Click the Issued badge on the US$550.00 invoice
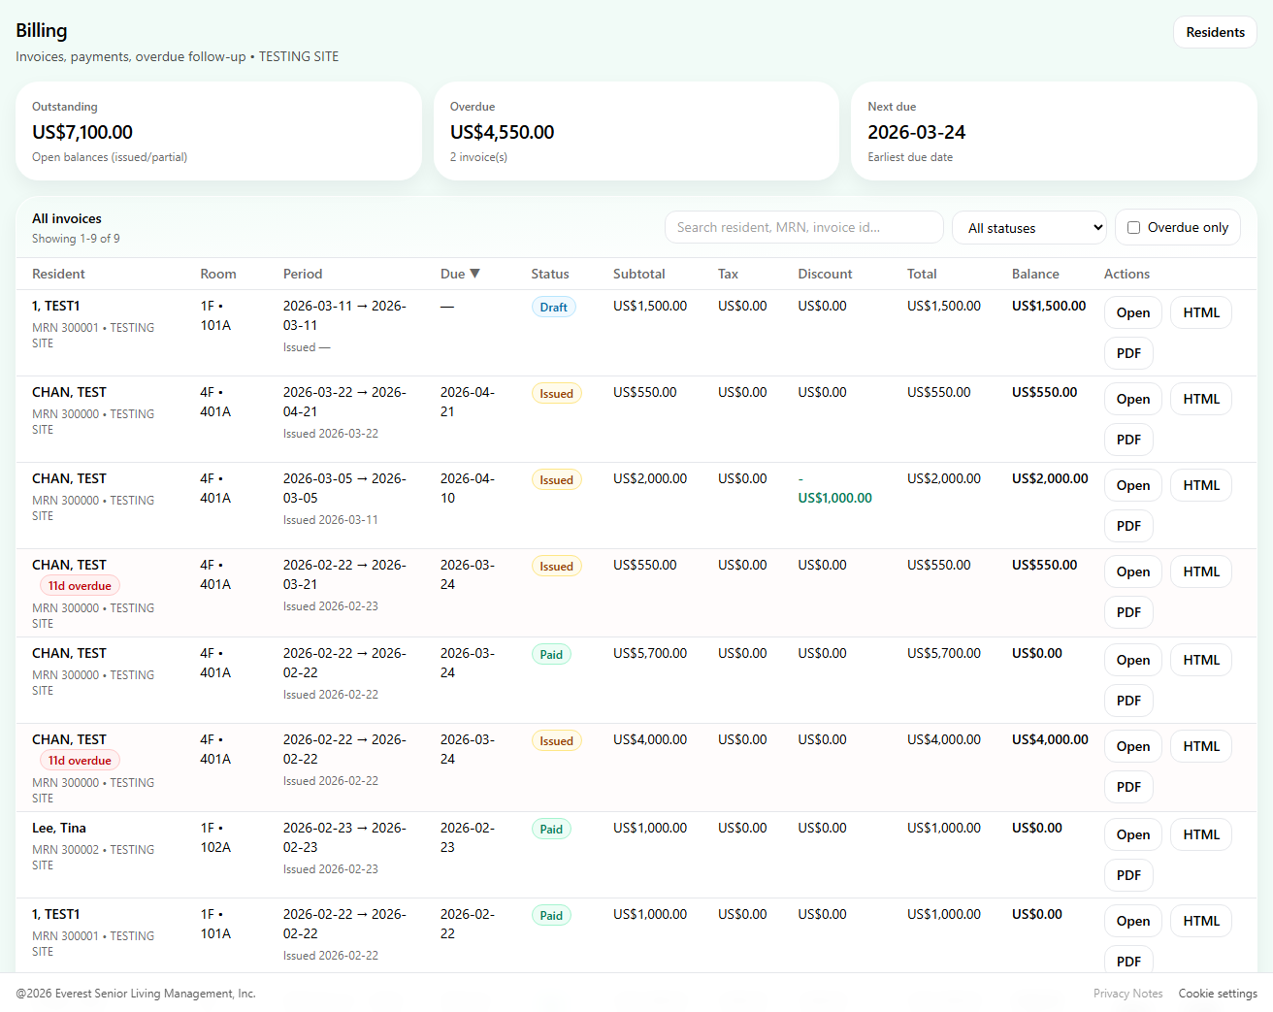The image size is (1273, 1012). pos(556,393)
